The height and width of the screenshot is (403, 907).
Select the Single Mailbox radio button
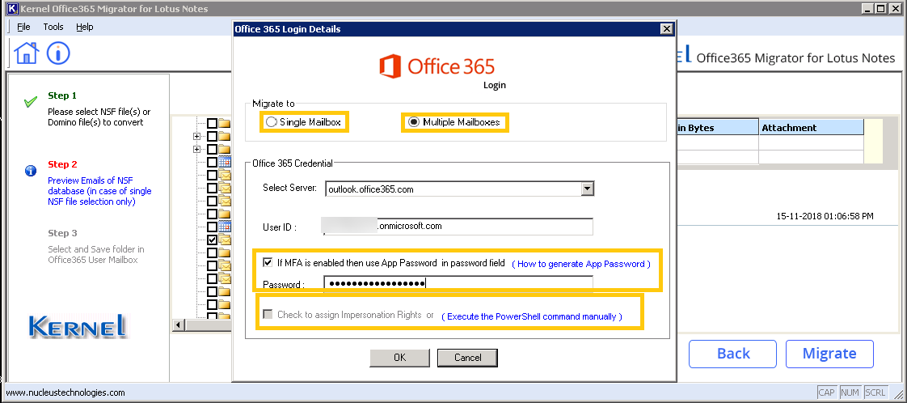tap(270, 122)
